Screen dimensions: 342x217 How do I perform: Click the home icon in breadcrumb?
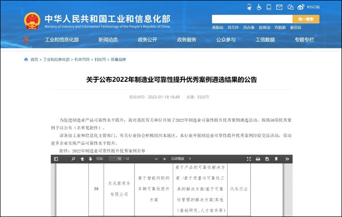click(26, 59)
